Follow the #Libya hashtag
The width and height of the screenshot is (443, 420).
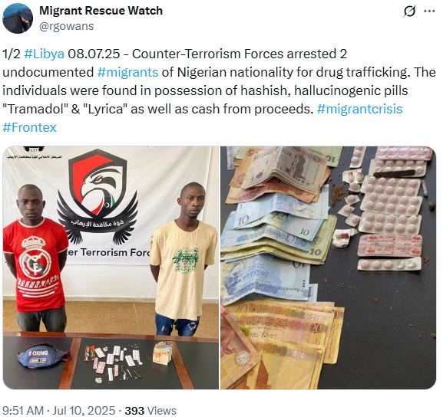point(44,54)
